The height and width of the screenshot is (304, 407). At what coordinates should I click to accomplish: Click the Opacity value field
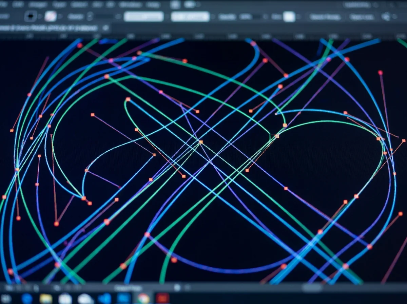(250, 17)
